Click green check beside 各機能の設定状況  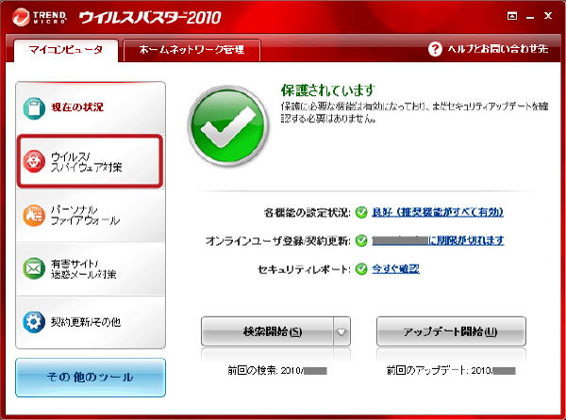[361, 213]
